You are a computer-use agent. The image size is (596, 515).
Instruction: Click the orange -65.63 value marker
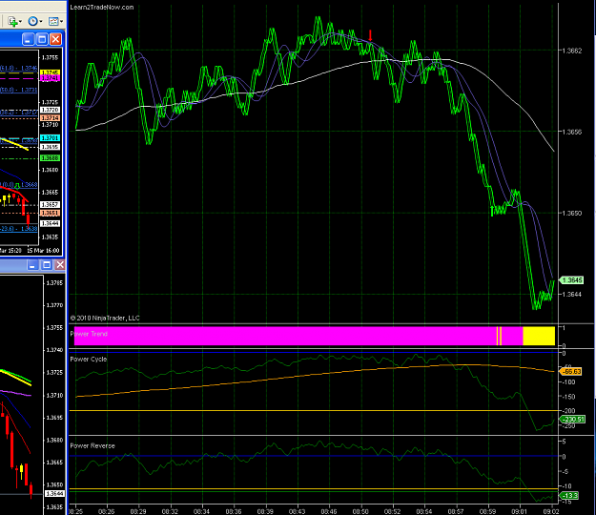click(570, 371)
